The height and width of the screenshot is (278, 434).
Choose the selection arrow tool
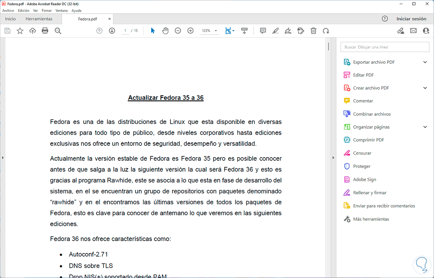coord(153,31)
